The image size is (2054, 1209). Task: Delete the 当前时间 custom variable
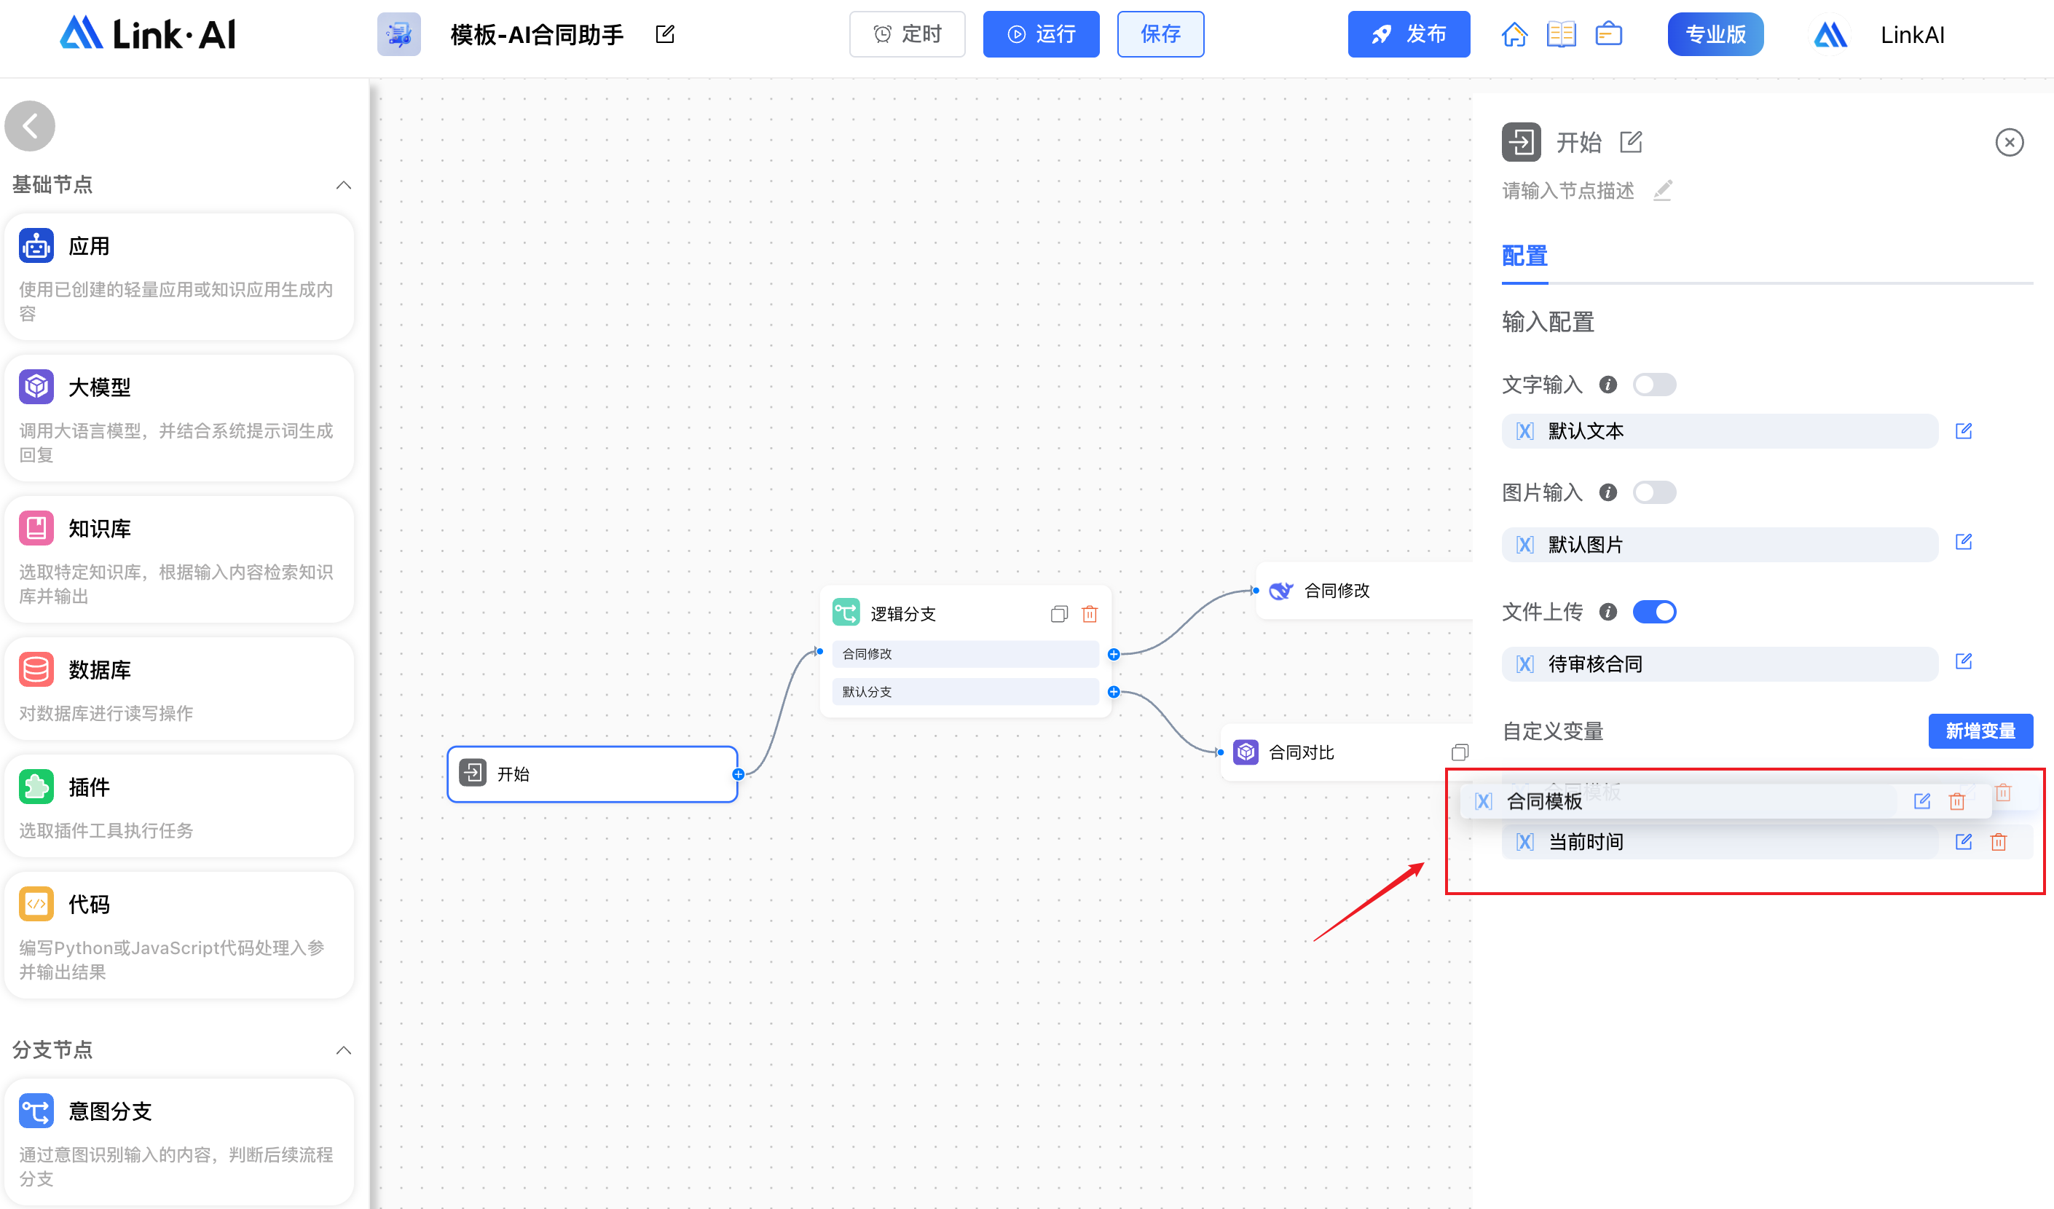pyautogui.click(x=1999, y=842)
